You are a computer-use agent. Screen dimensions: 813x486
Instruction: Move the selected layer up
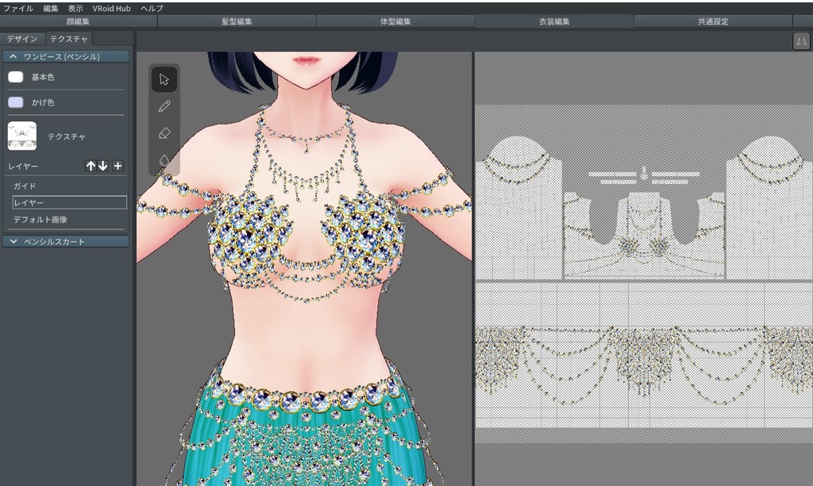click(x=90, y=166)
